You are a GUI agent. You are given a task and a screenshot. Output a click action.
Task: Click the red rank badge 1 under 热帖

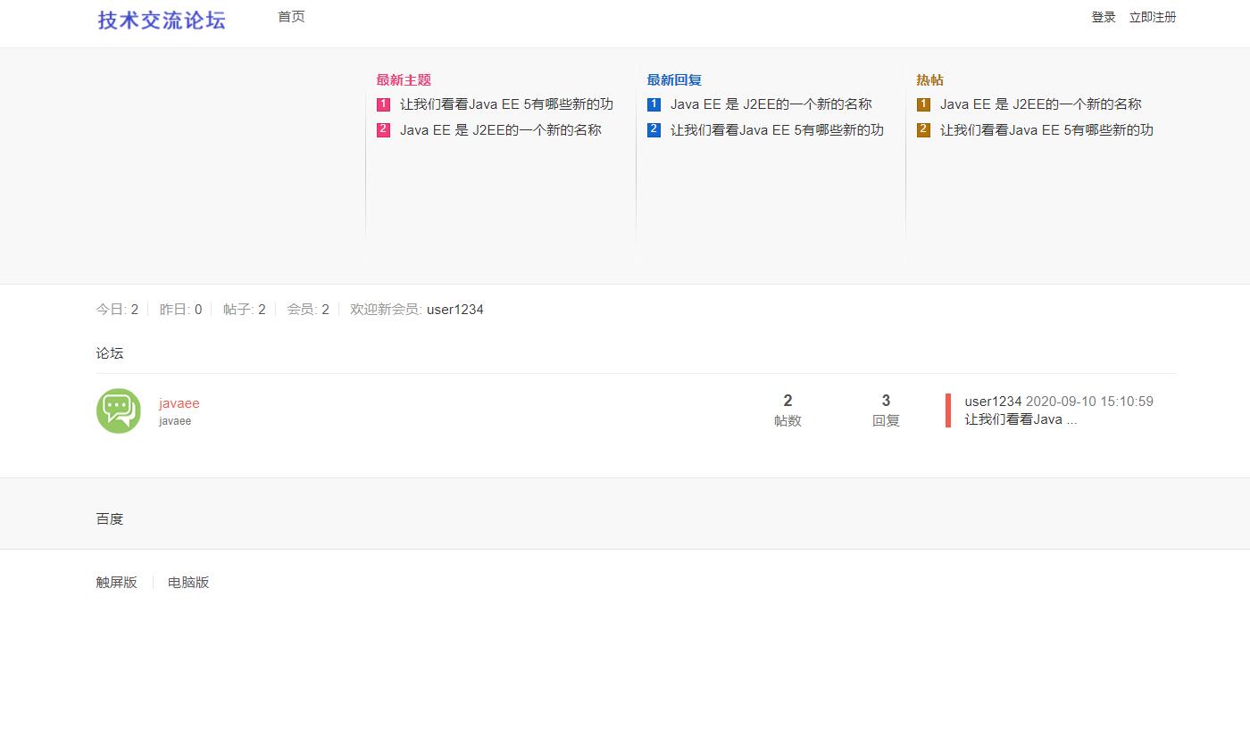(x=922, y=104)
